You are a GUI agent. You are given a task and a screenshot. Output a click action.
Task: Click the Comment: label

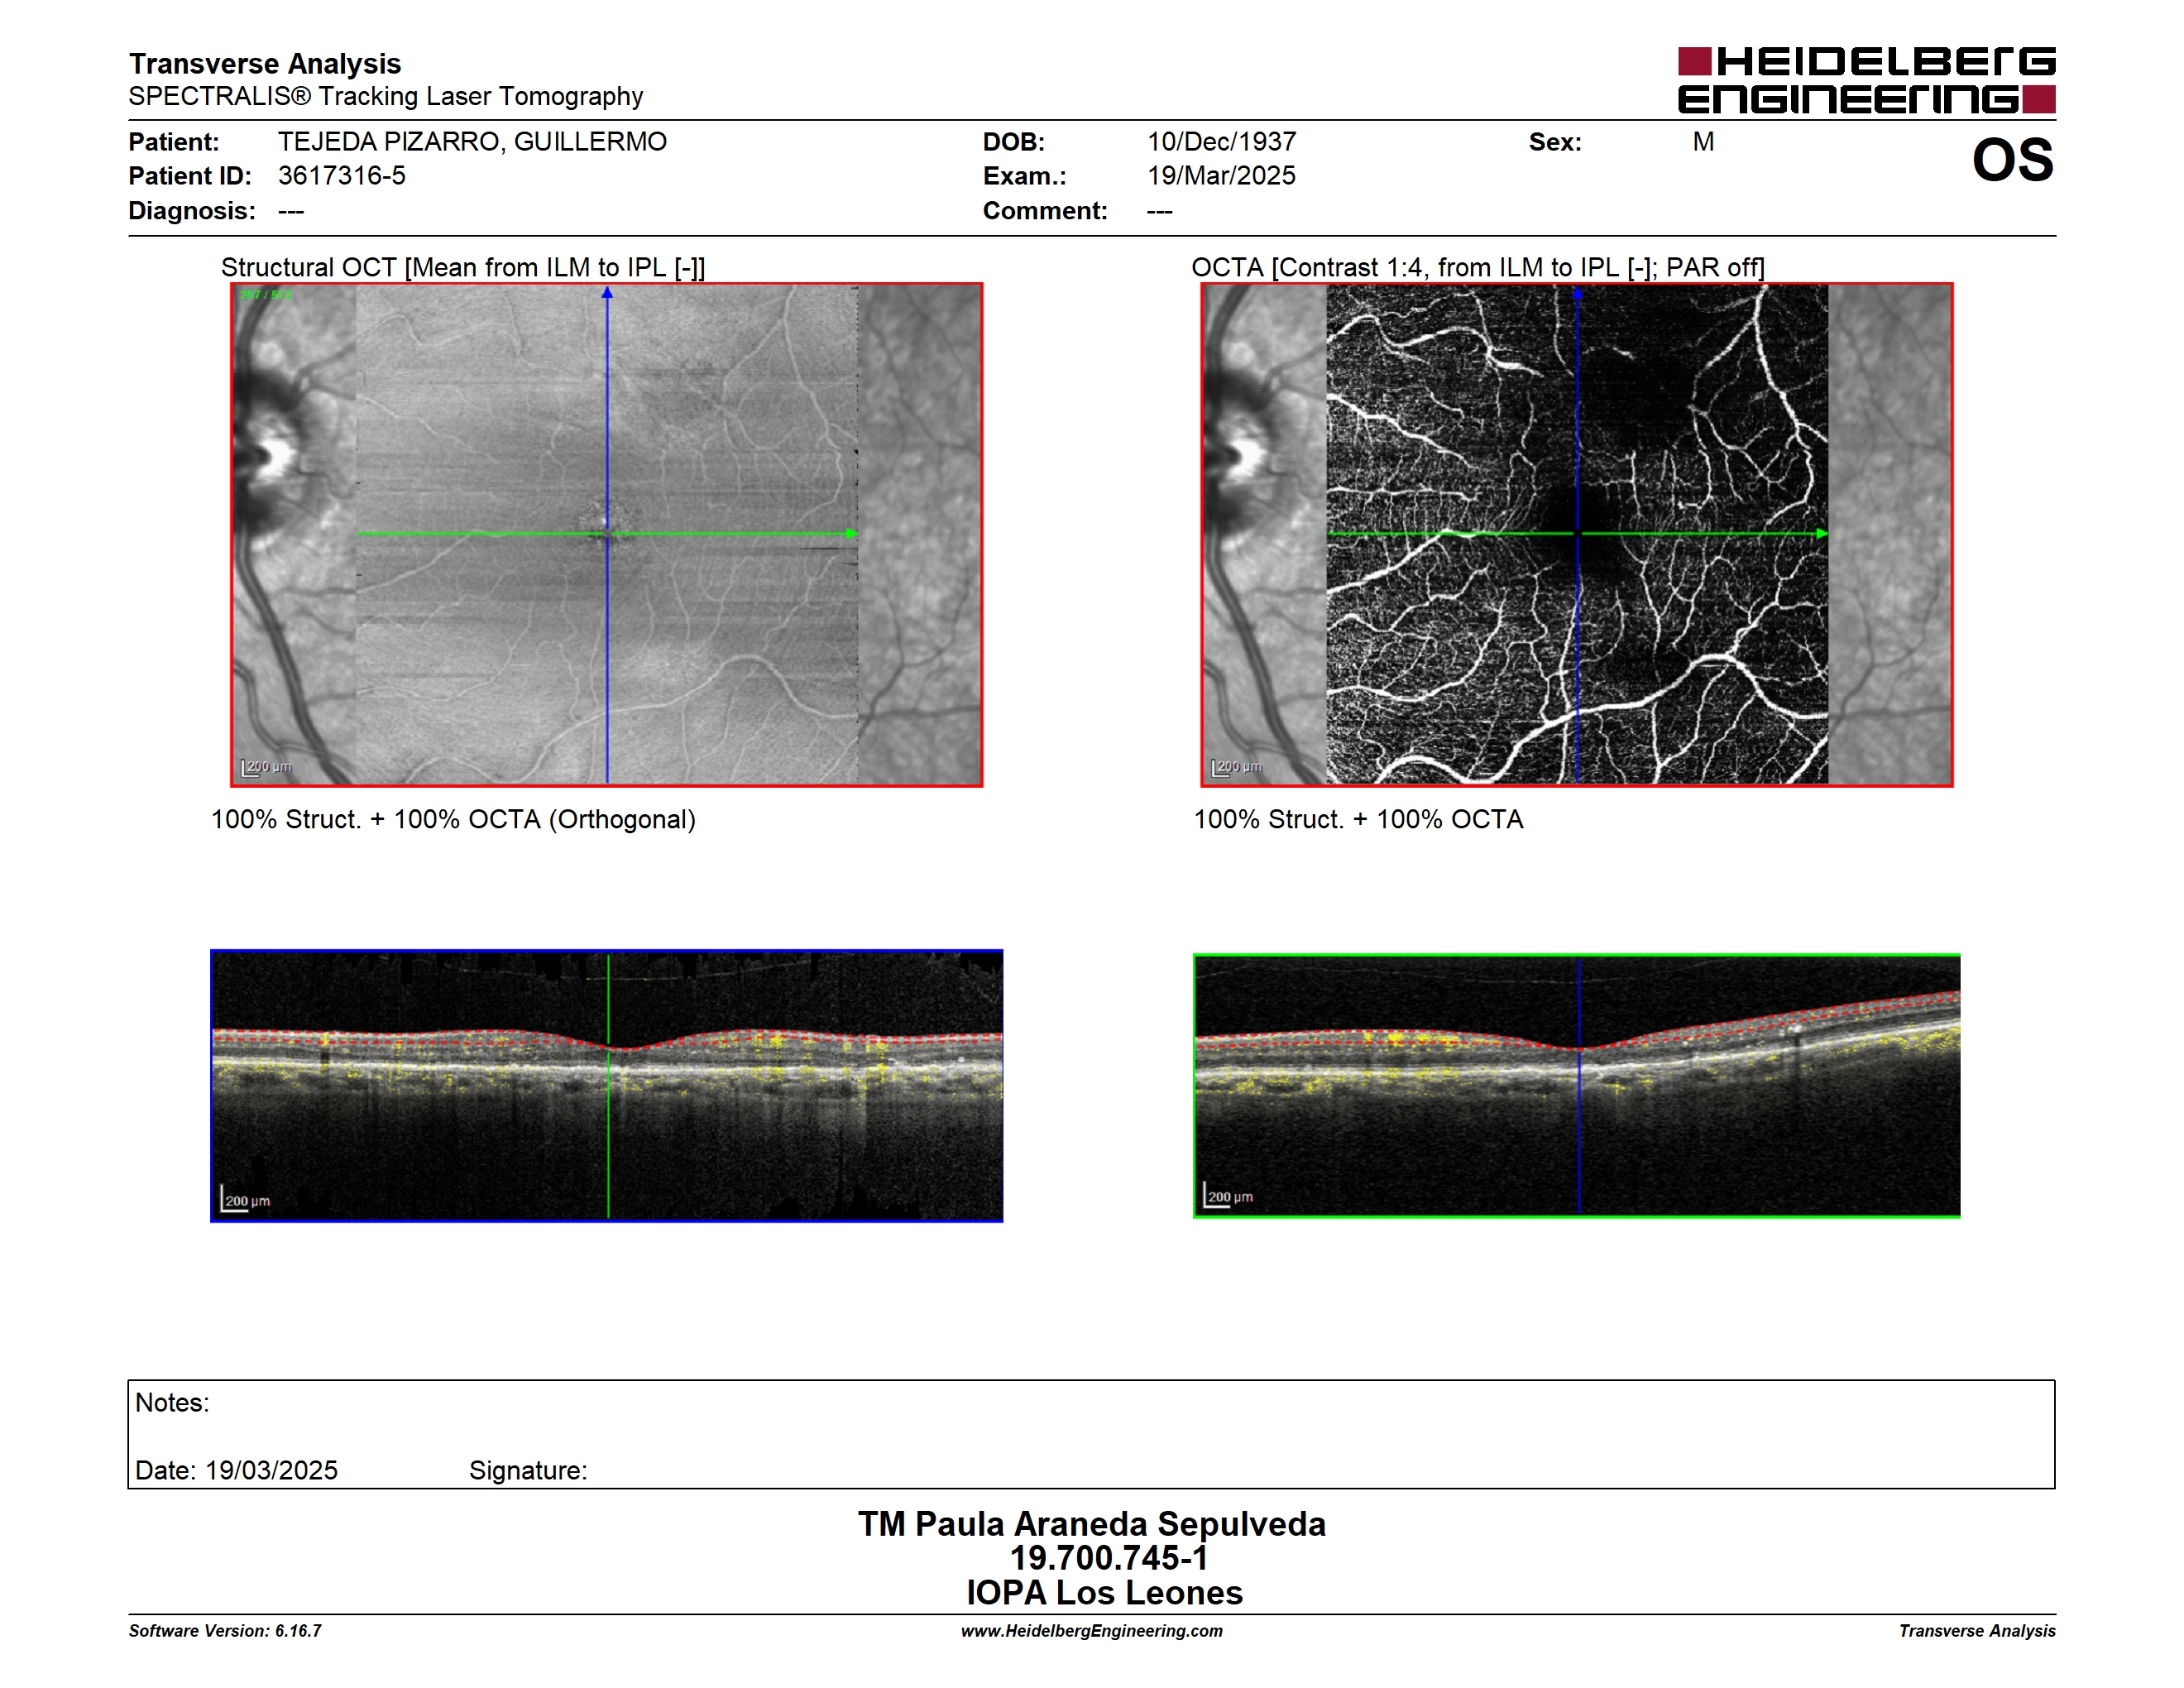click(x=1045, y=210)
